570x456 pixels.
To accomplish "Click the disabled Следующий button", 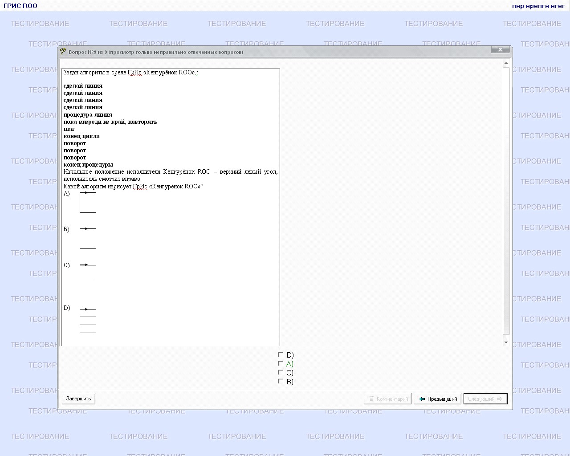I will click(x=485, y=399).
